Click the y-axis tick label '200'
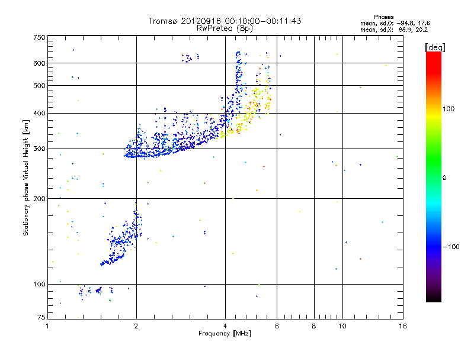Viewport: 474px width, 355px height. (x=39, y=199)
